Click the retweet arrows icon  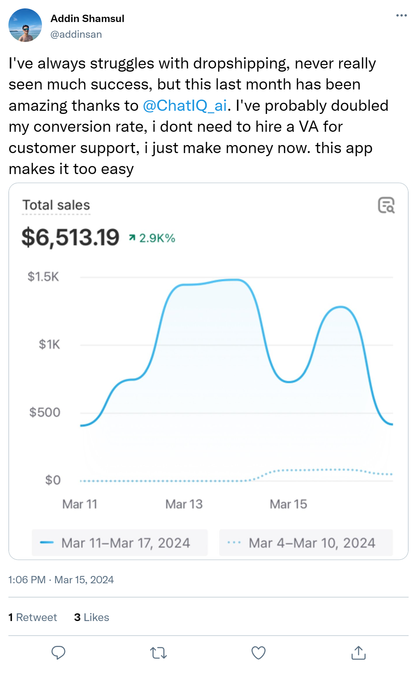pos(158,652)
